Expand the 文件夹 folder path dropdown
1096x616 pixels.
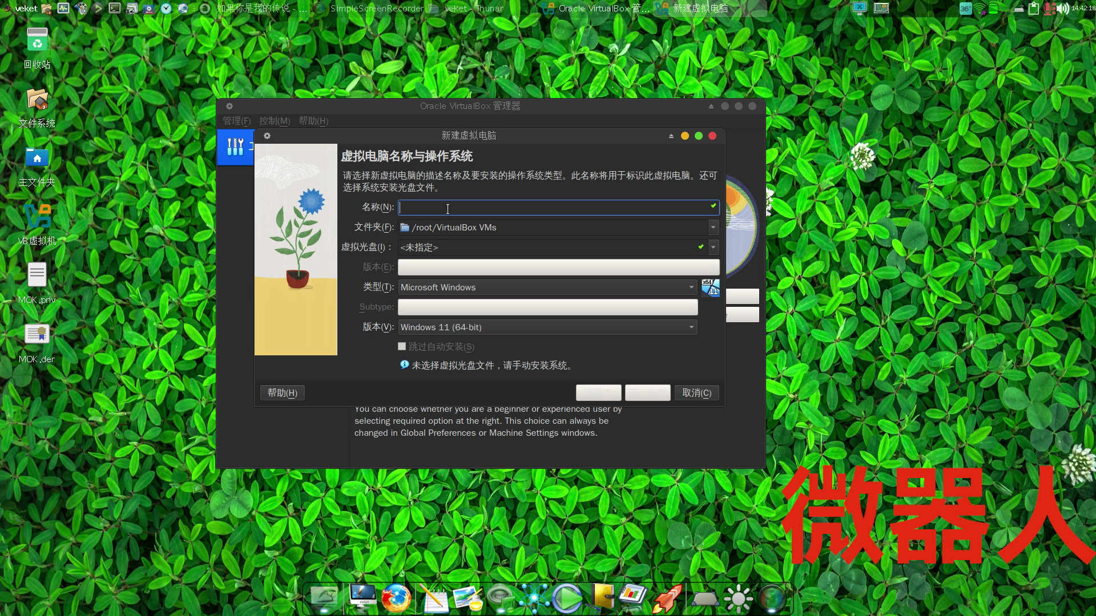click(713, 227)
